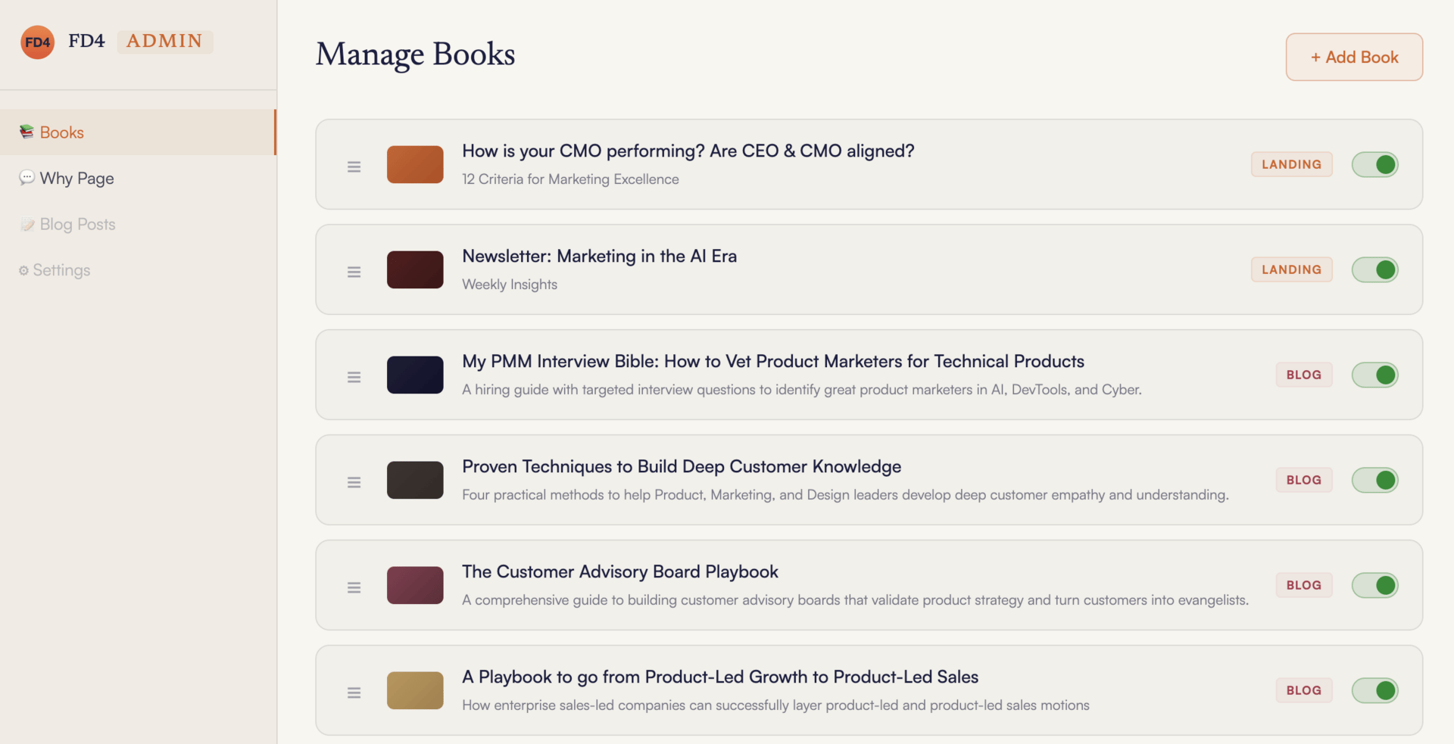1454x744 pixels.
Task: Open Blog Posts in the sidebar
Action: [77, 225]
